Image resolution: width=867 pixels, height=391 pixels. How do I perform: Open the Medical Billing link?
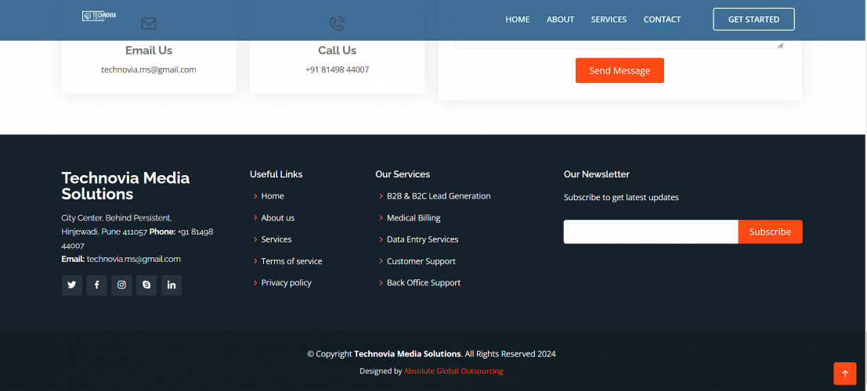point(414,217)
